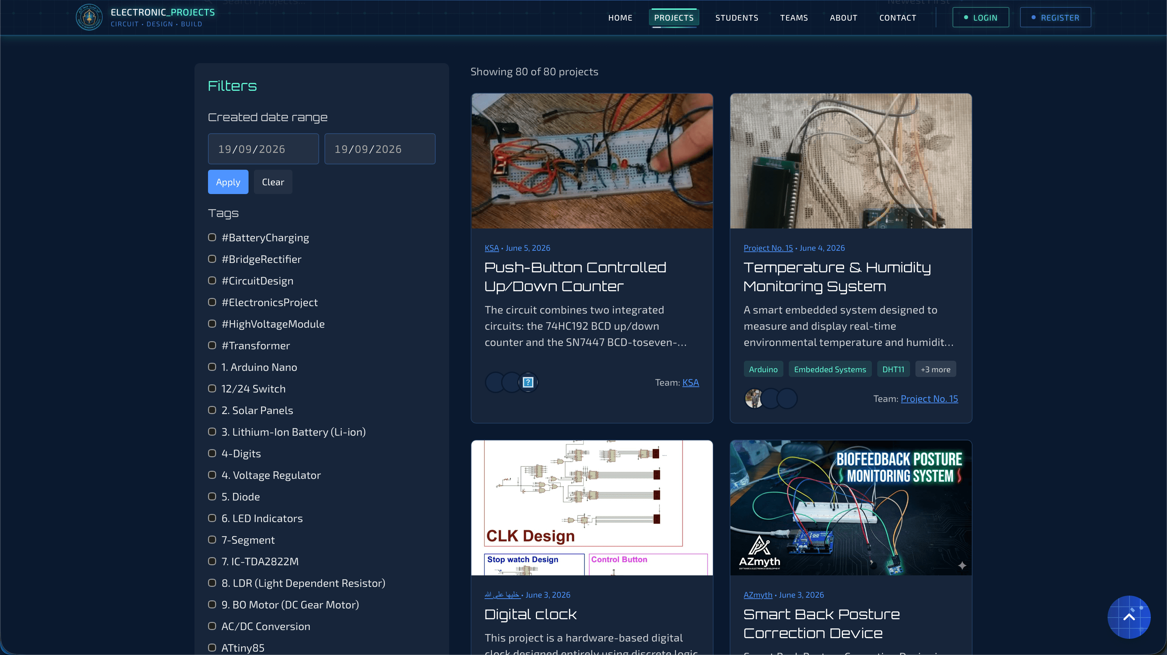Open the Push-Button Controlled counter thumbnail

point(592,161)
